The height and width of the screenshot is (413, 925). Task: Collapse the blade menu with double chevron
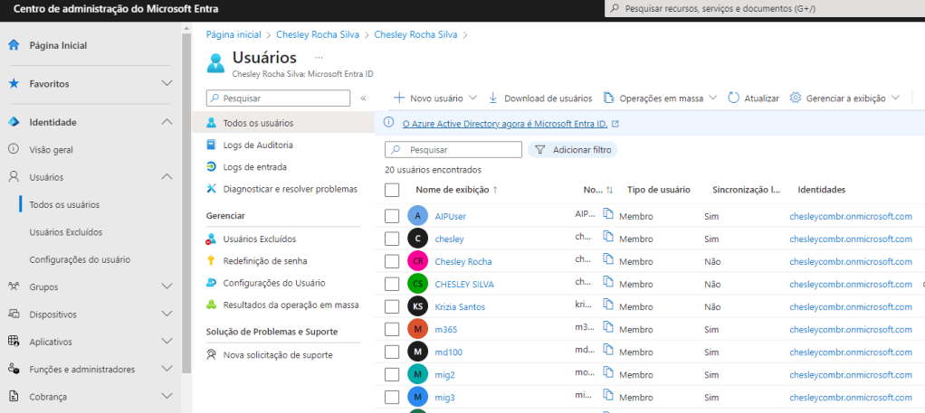click(363, 98)
